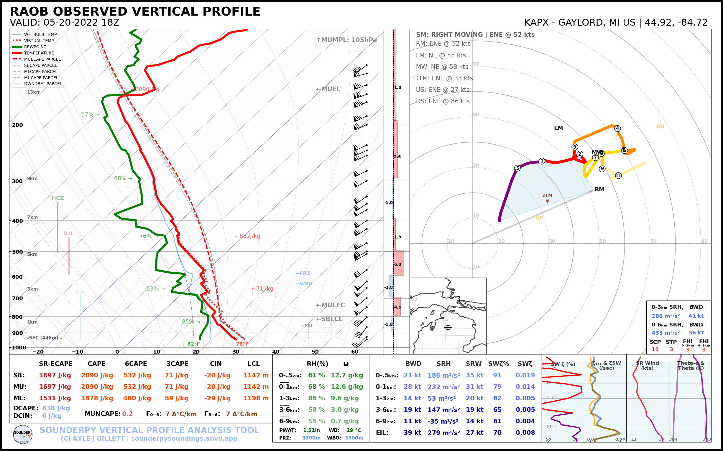Click the WB0 3300m value
723x451 pixels.
354,438
